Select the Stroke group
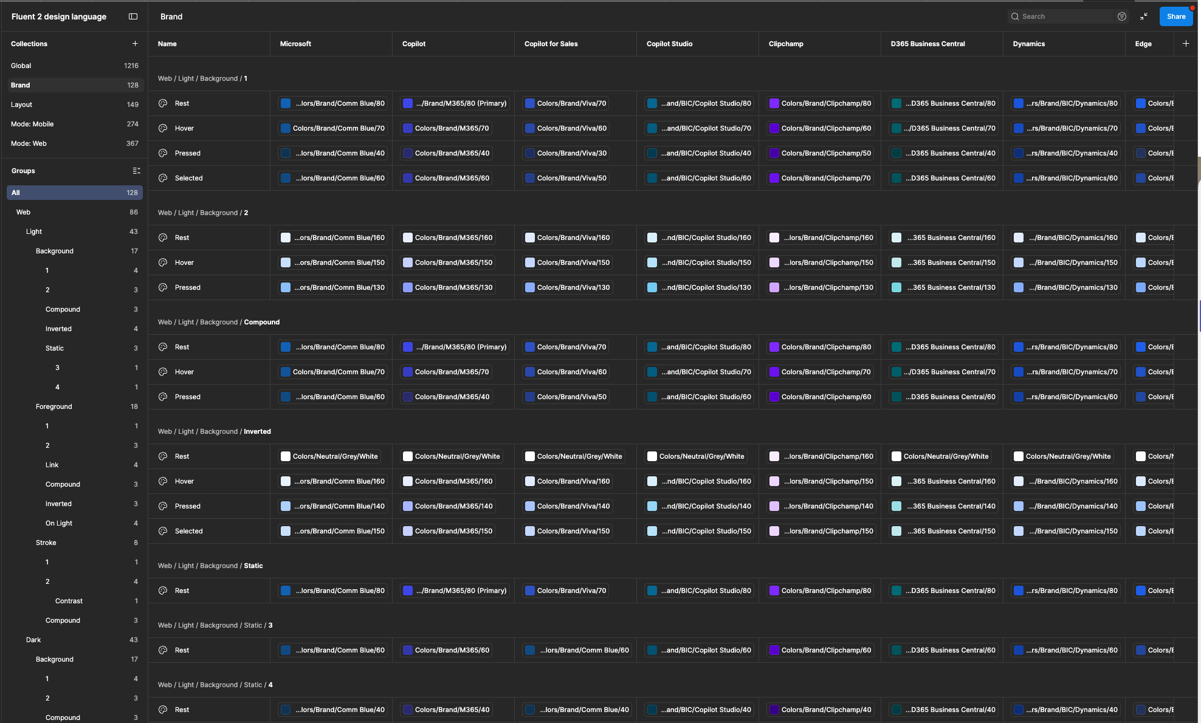 click(75, 543)
